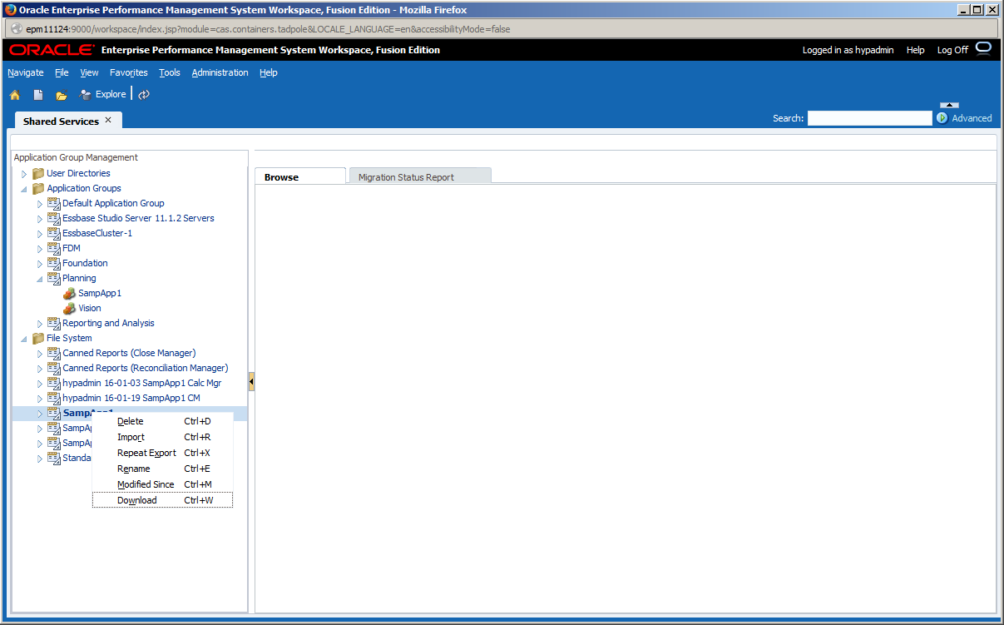Open the File menu
Viewport: 1004px width, 625px height.
(62, 72)
